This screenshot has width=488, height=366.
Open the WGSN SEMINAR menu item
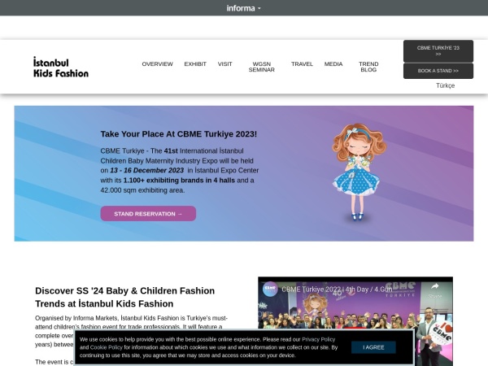click(261, 67)
